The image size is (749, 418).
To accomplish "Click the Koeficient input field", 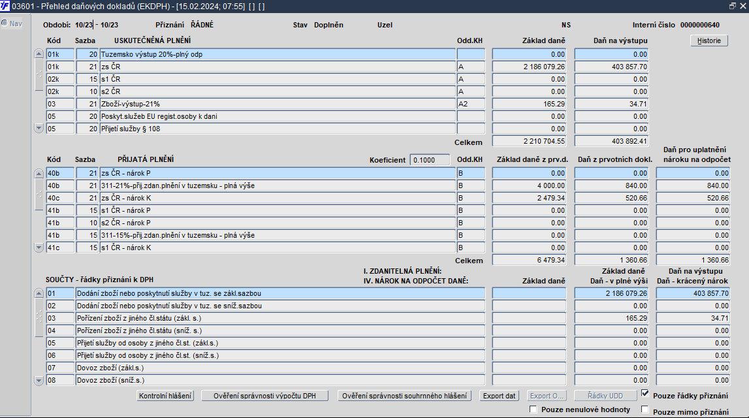I will [430, 160].
